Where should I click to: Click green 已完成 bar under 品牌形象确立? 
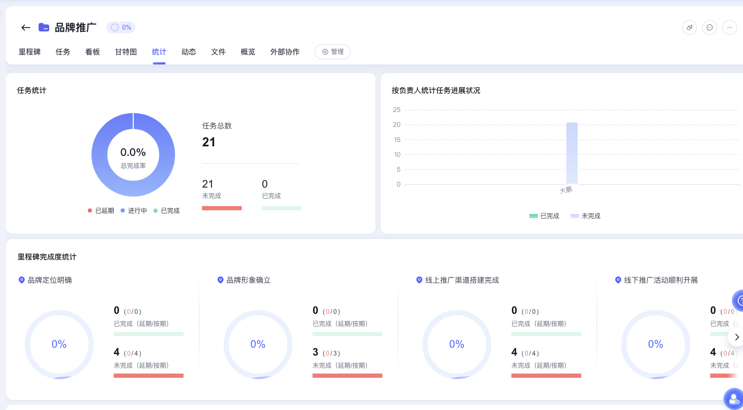point(347,334)
